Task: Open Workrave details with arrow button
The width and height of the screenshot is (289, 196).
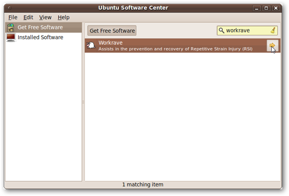Action: (272, 46)
